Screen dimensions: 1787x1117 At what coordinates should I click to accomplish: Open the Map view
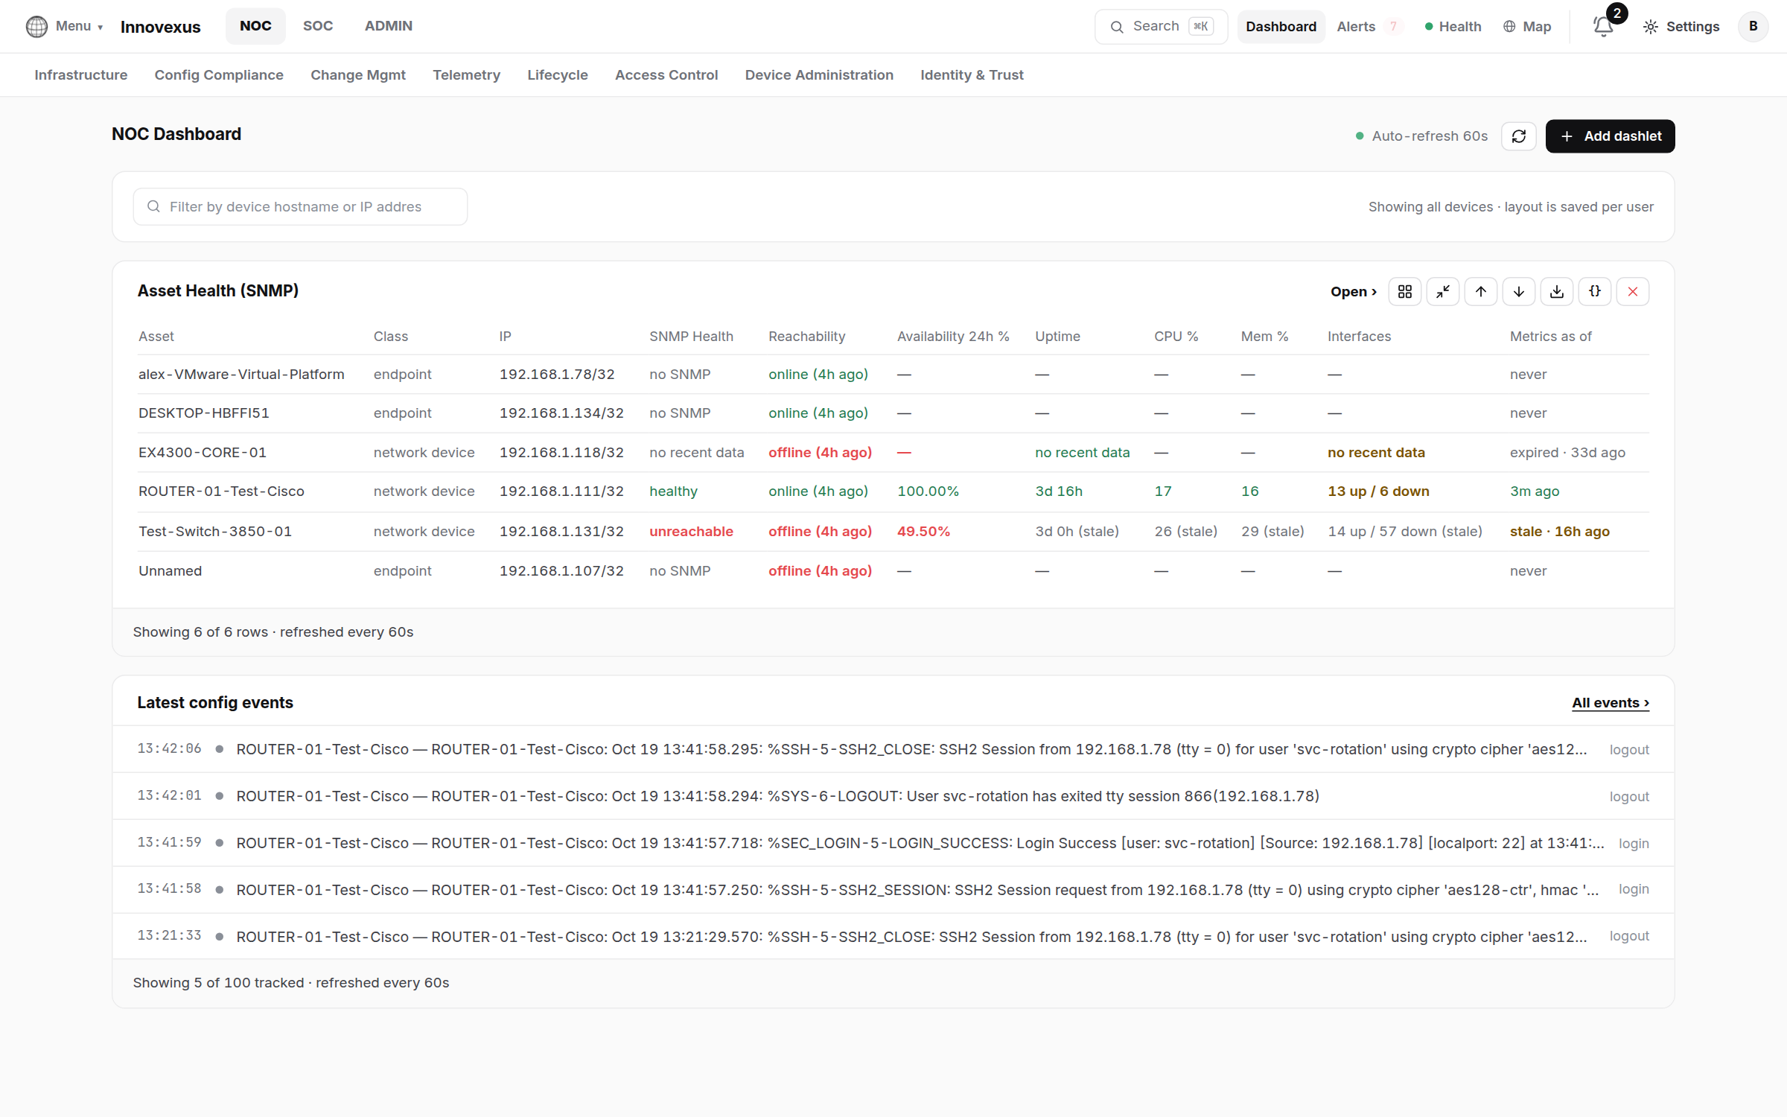point(1526,27)
